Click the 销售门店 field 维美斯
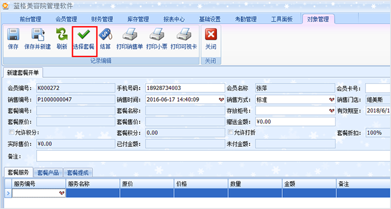This screenshot has width=391, height=209. coord(378,99)
